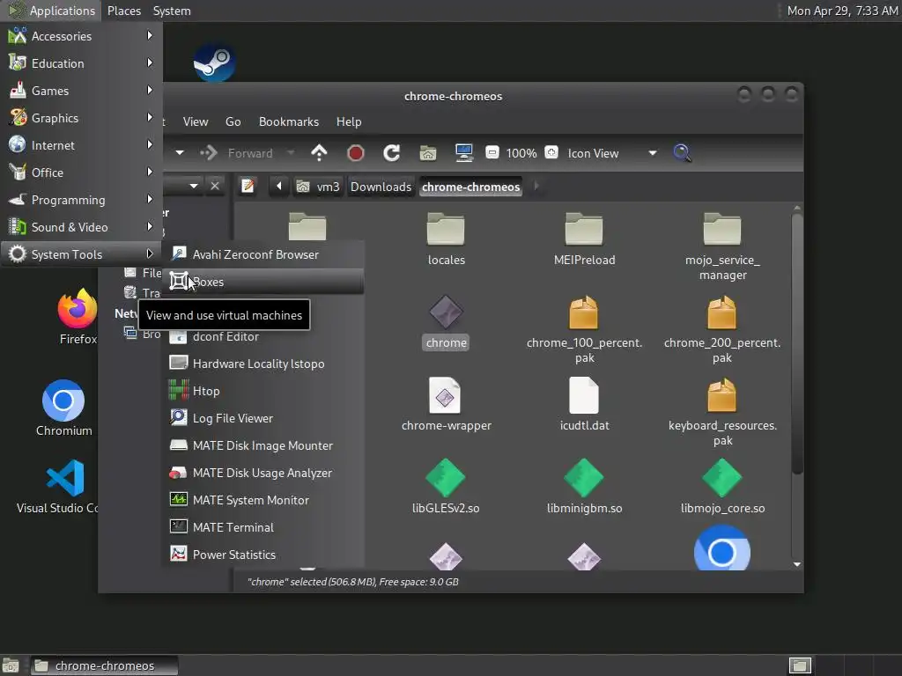Open the search magnifier tool

(x=683, y=153)
